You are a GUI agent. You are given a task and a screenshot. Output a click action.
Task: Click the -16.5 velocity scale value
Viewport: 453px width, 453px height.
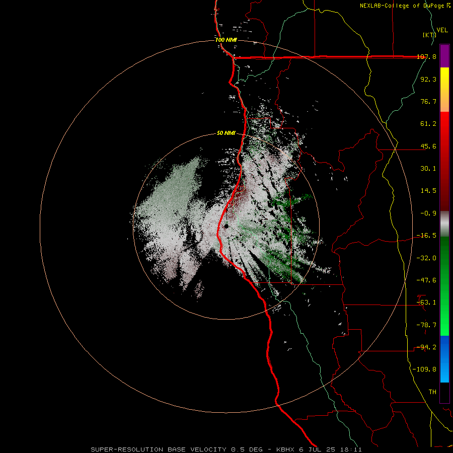pyautogui.click(x=426, y=236)
